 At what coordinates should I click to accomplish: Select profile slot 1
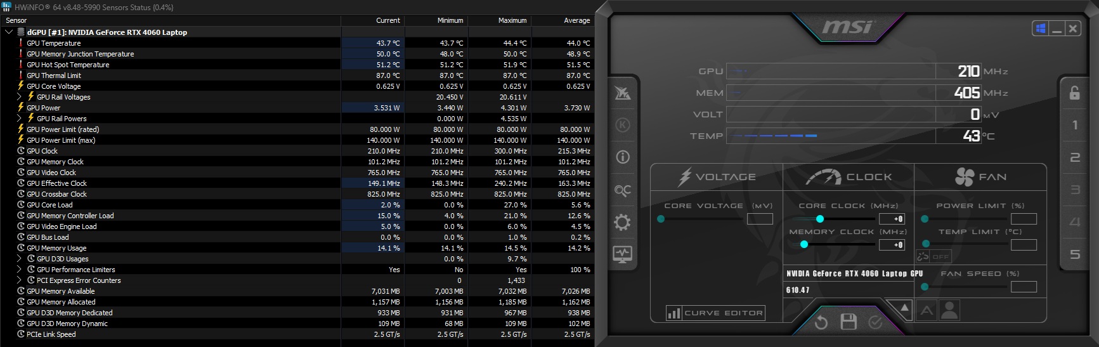[x=1075, y=125]
